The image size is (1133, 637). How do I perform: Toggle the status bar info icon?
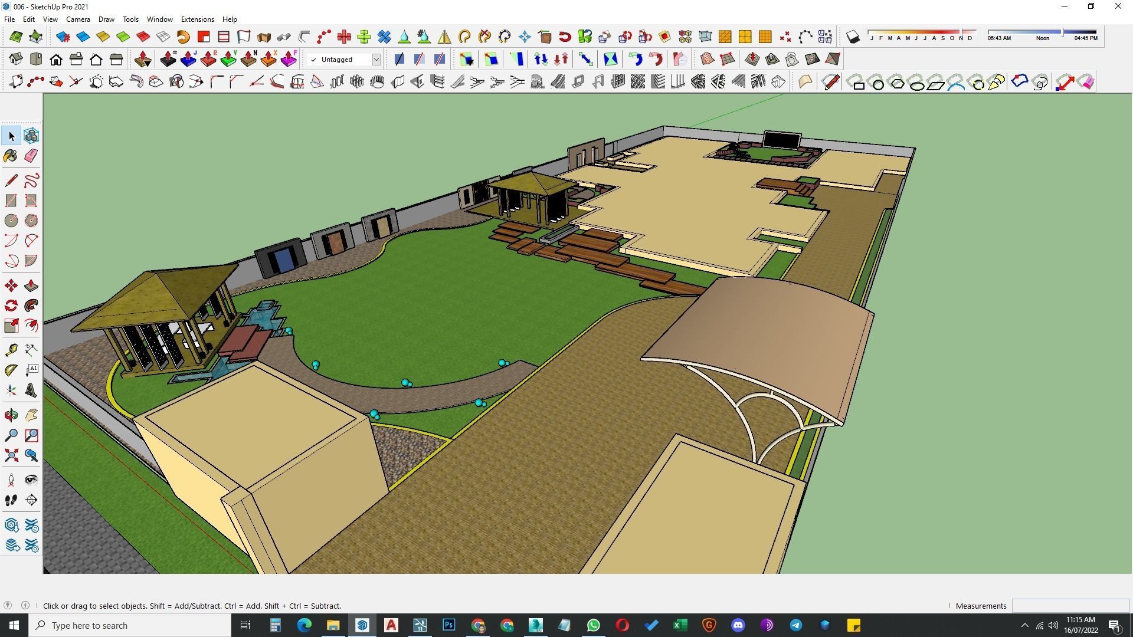click(25, 605)
